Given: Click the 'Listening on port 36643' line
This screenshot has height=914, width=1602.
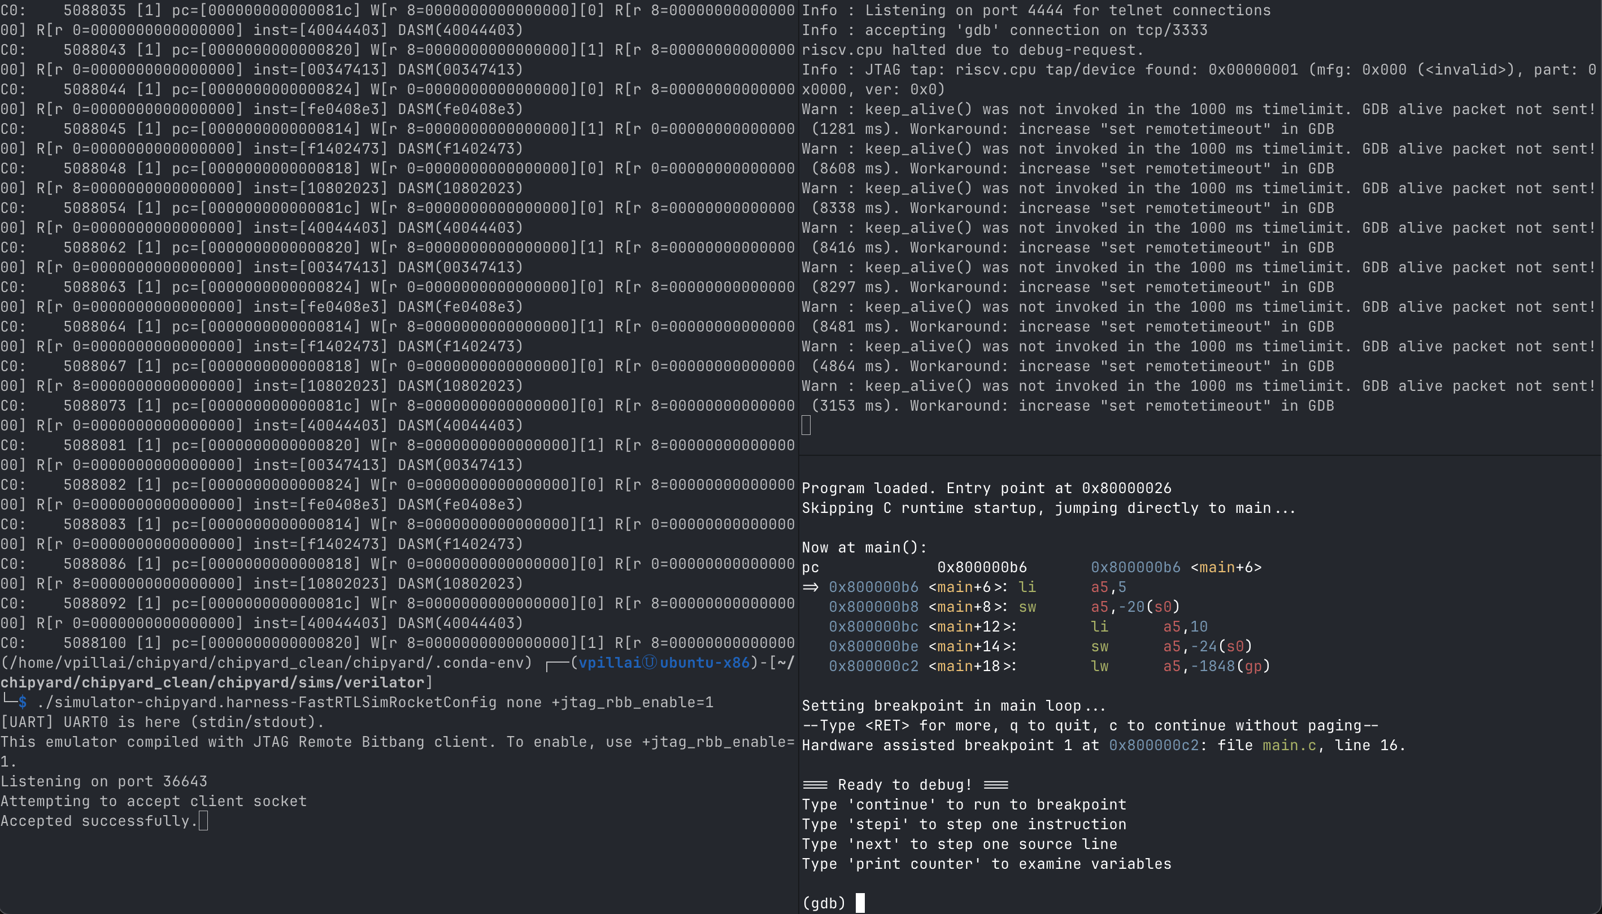Looking at the screenshot, I should click(103, 782).
